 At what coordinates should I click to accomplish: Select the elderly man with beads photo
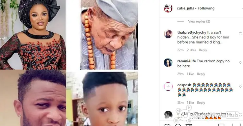coord(109,35)
